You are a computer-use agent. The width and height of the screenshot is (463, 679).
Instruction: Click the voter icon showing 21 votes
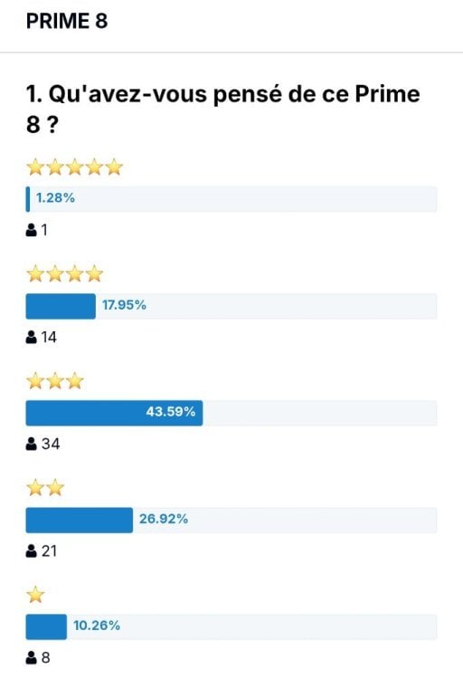[x=31, y=550]
